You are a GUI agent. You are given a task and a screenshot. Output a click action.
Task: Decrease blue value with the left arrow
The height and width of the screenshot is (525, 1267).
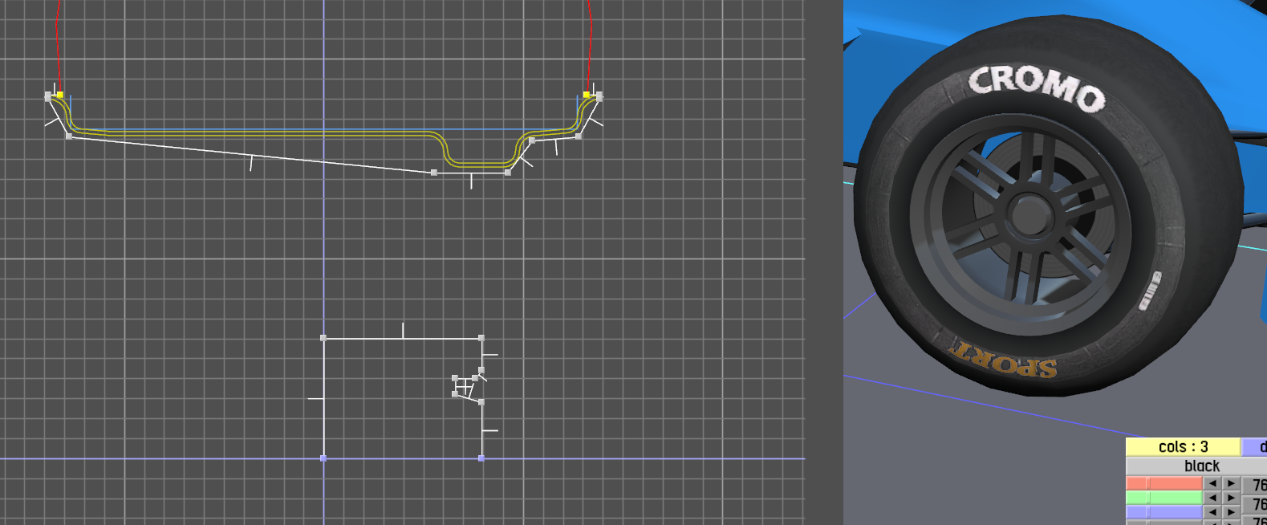pyautogui.click(x=1212, y=512)
